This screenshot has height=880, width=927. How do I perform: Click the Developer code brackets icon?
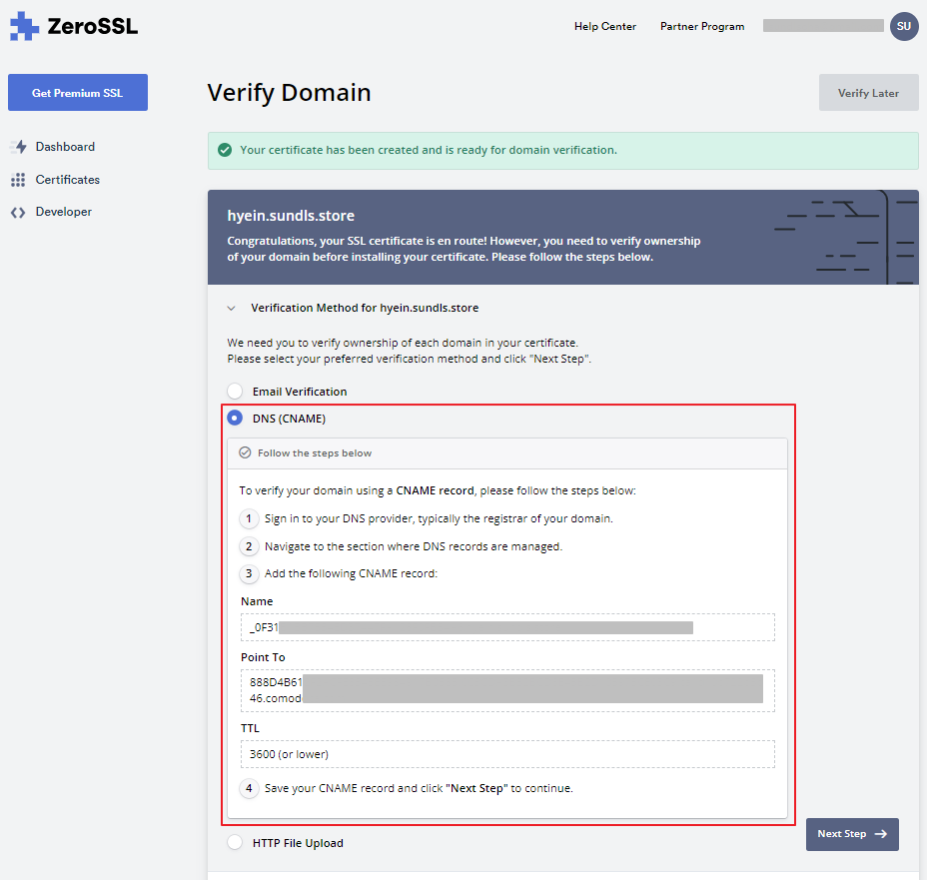coord(18,212)
